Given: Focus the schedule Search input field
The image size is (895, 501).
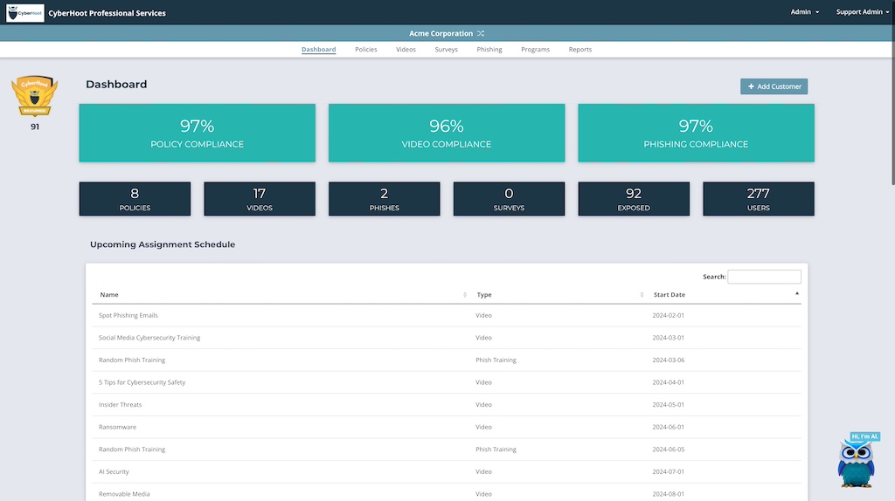Looking at the screenshot, I should coord(764,277).
